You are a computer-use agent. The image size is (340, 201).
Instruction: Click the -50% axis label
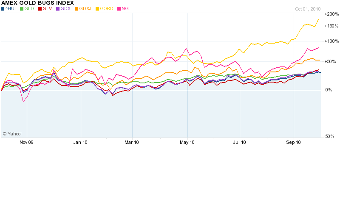pos(329,136)
